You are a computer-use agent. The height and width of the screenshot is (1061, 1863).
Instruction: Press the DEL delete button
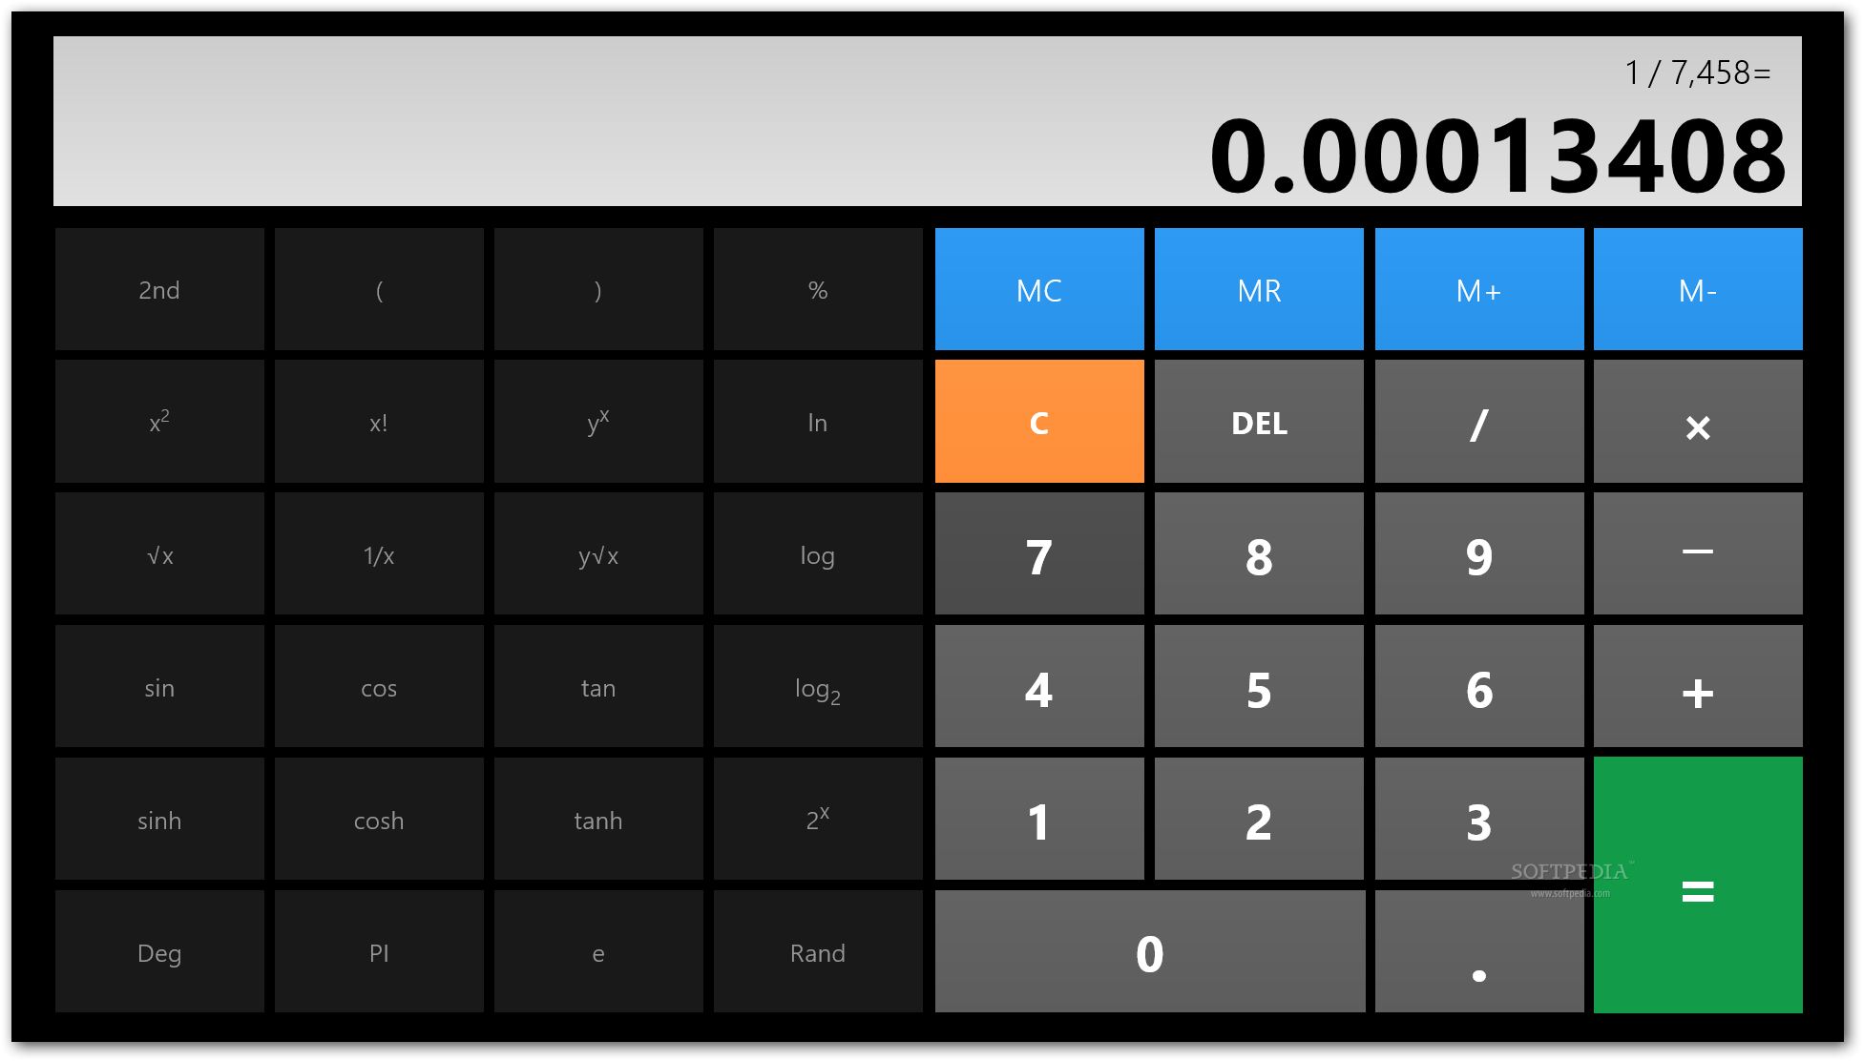coord(1257,421)
